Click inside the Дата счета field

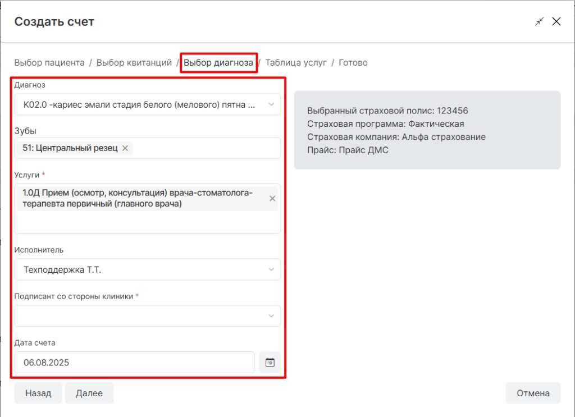(x=135, y=363)
